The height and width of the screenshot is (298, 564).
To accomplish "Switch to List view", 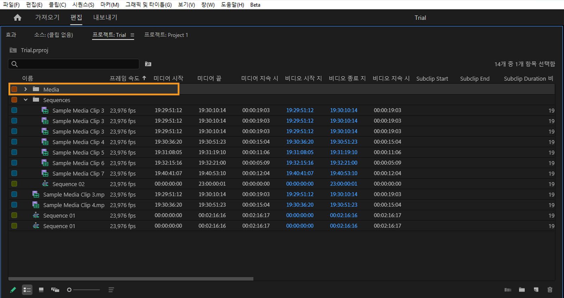I will (27, 290).
